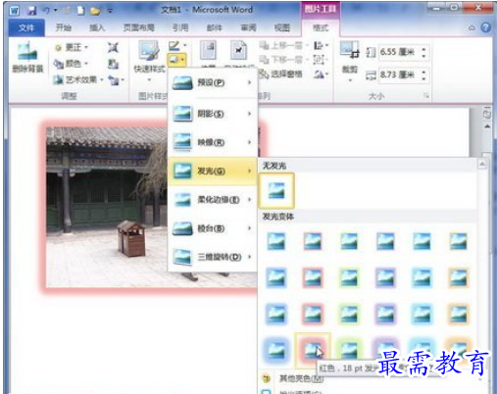Click the Crop (裁剪) tool
The height and width of the screenshot is (394, 497).
point(350,61)
